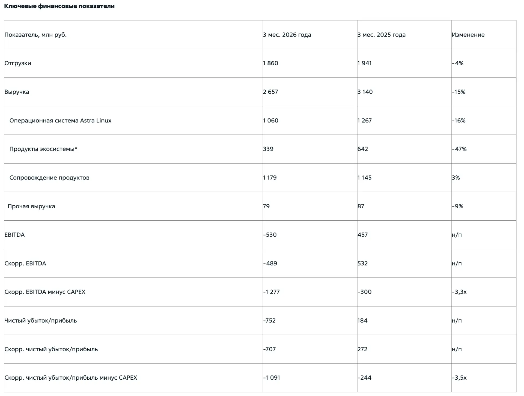524x396 pixels.
Task: Select the 'Изменение' column header
Action: [x=468, y=35]
